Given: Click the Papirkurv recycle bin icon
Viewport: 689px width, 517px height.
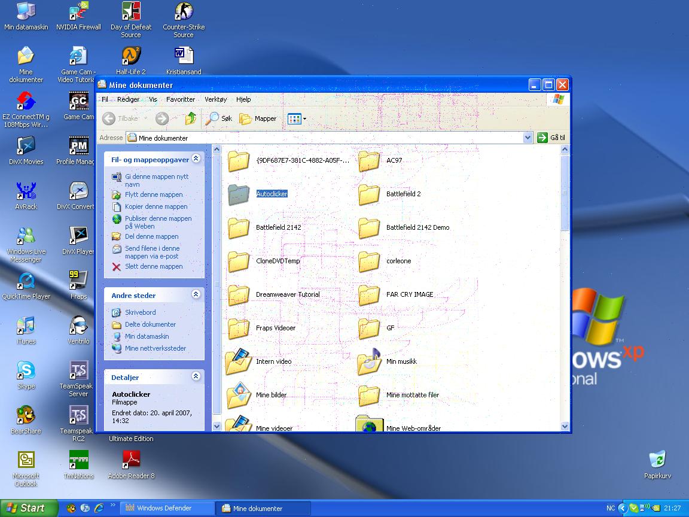Looking at the screenshot, I should click(657, 460).
